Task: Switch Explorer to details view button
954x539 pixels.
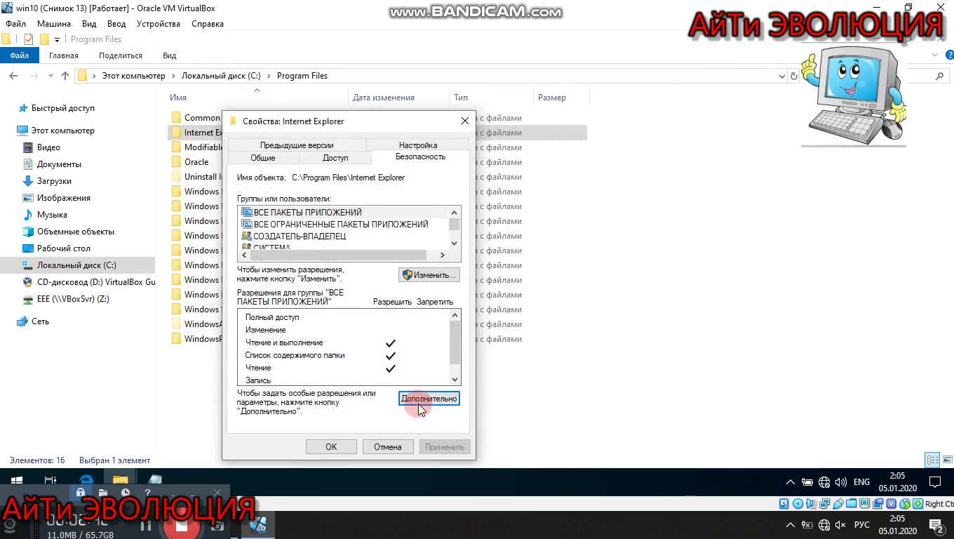Action: pos(932,460)
